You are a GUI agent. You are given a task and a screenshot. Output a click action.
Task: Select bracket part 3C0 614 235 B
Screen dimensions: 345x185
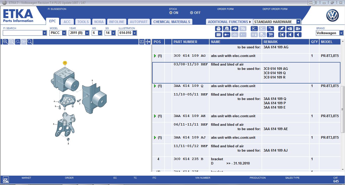[x=188, y=159]
